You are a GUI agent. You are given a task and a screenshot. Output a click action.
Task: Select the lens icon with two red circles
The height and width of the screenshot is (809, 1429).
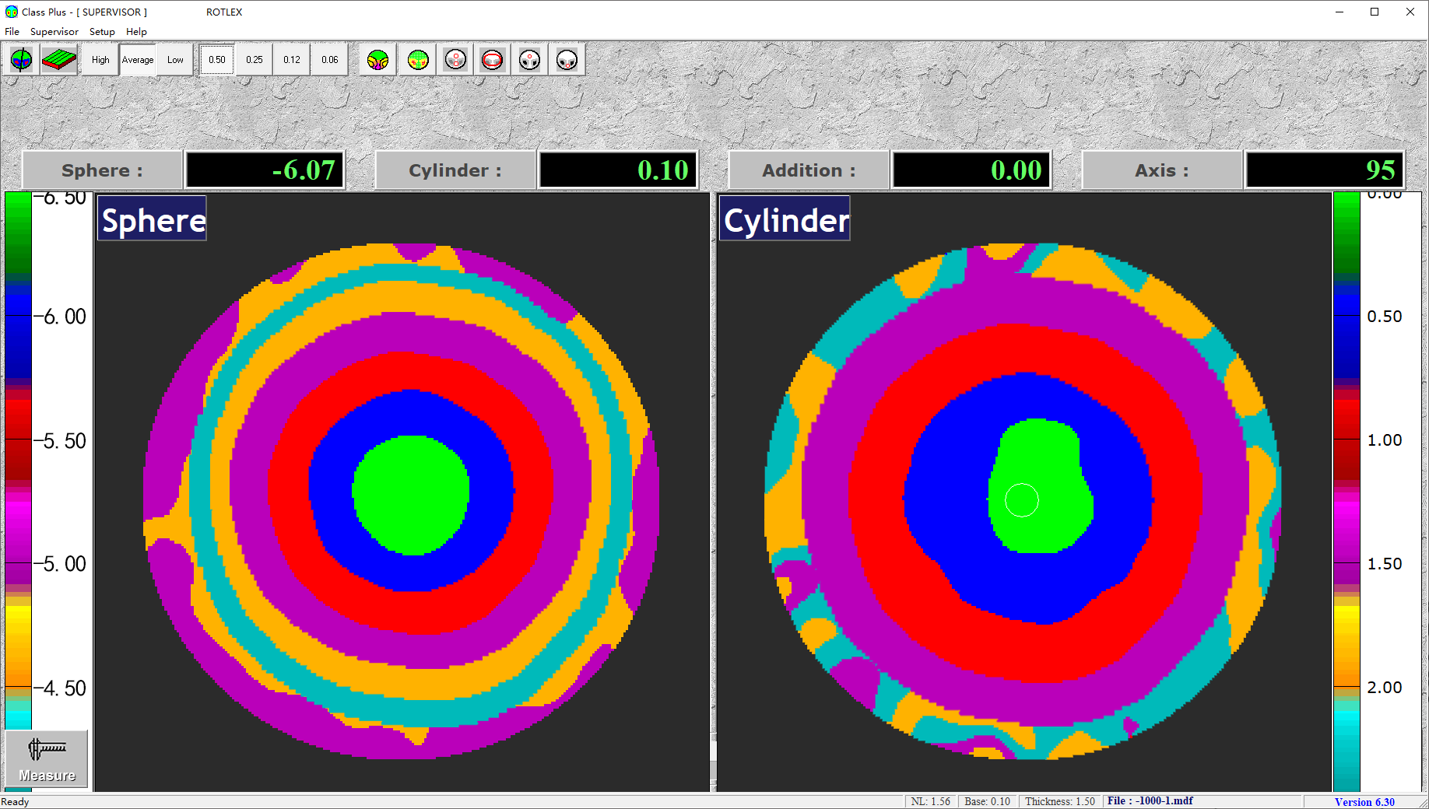(455, 60)
